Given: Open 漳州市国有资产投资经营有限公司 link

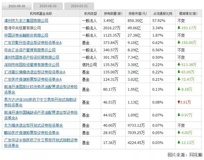Looking at the screenshot, I should [x=31, y=57].
